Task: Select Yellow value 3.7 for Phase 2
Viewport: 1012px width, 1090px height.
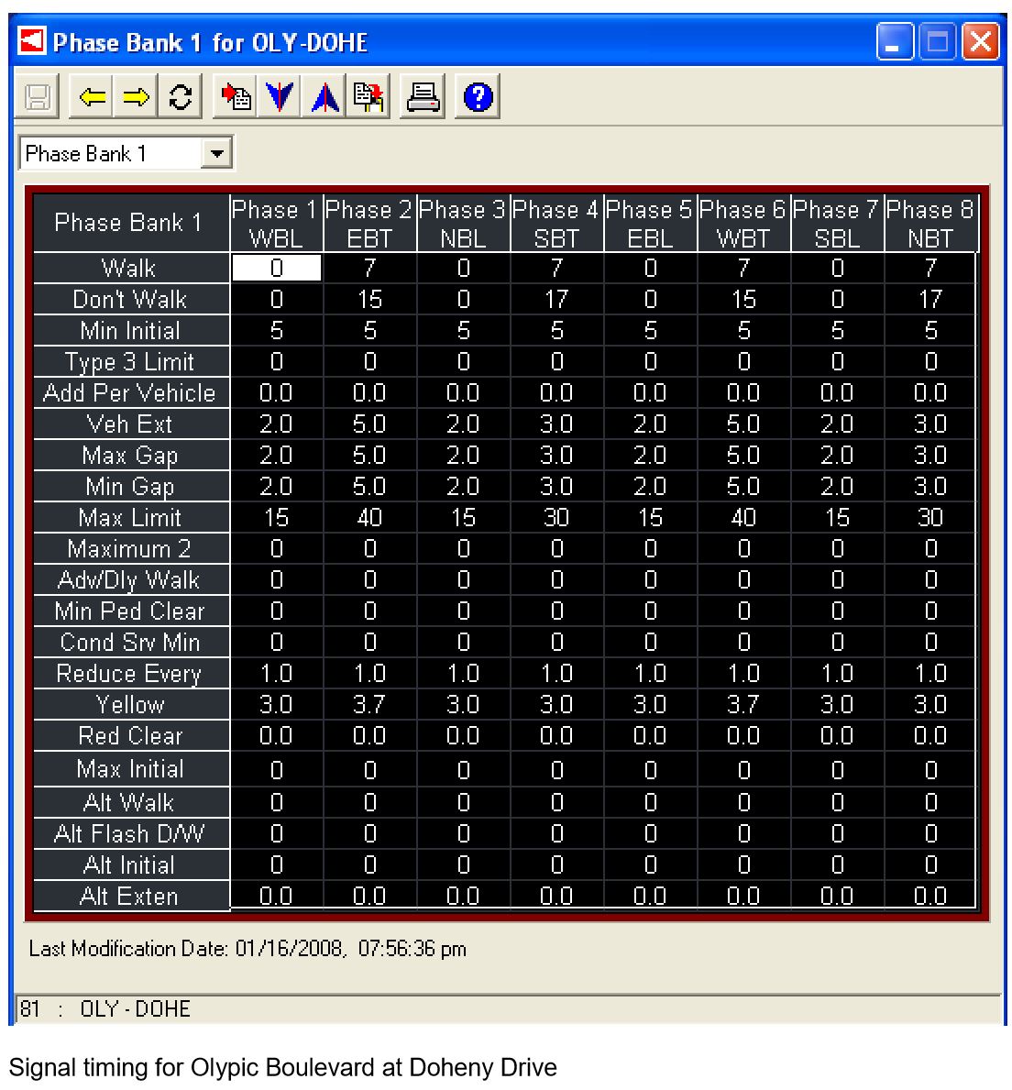Action: tap(369, 705)
